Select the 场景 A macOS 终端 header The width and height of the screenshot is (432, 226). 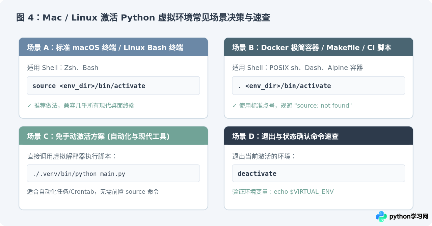(x=113, y=47)
